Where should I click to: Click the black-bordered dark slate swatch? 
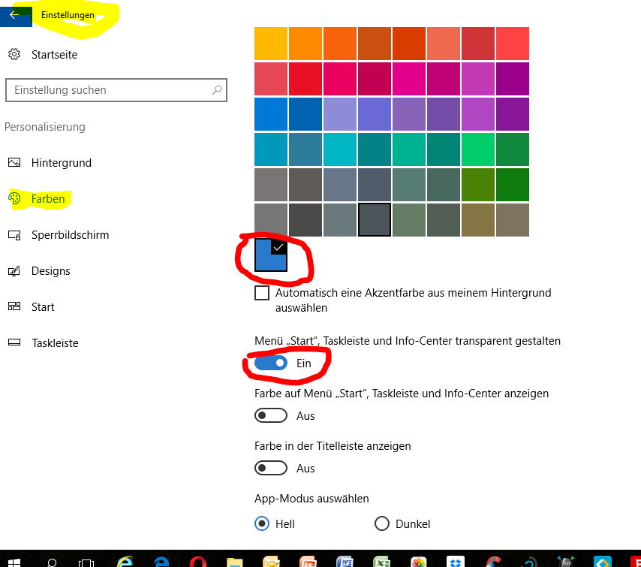pyautogui.click(x=375, y=220)
